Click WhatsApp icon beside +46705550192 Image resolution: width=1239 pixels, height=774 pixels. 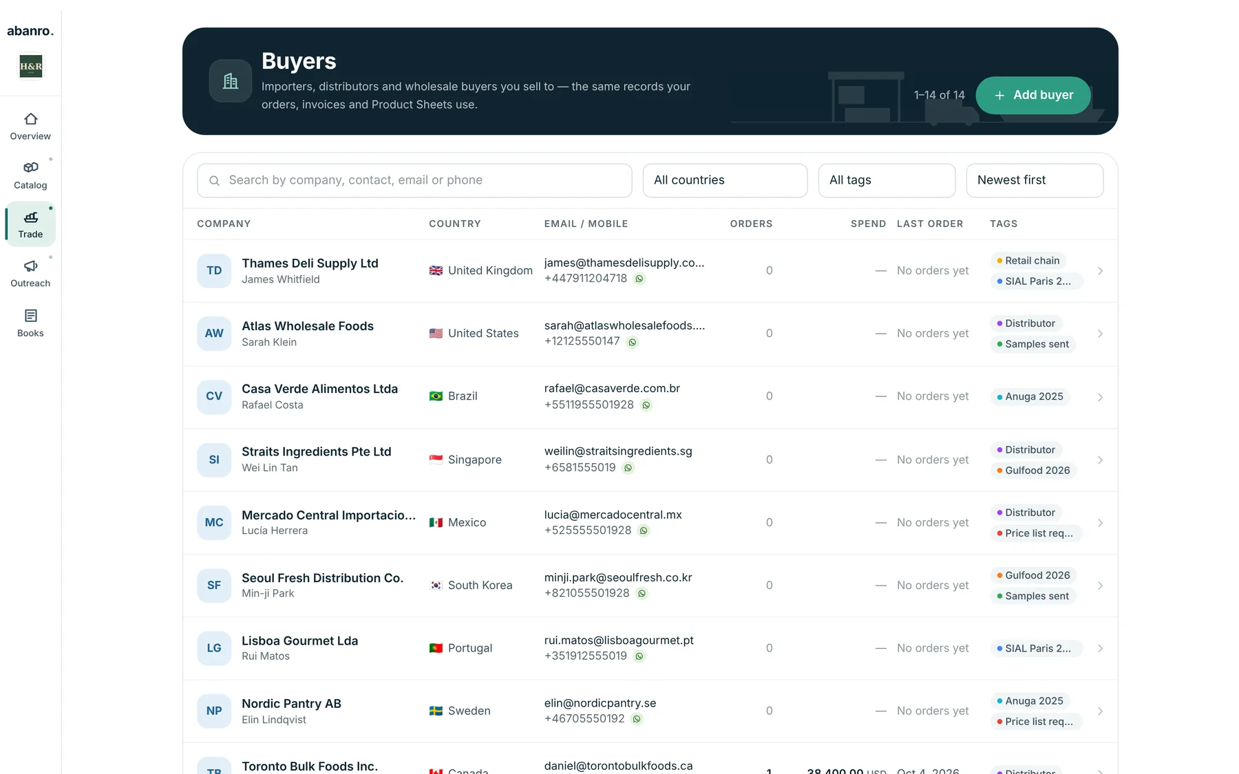637,719
